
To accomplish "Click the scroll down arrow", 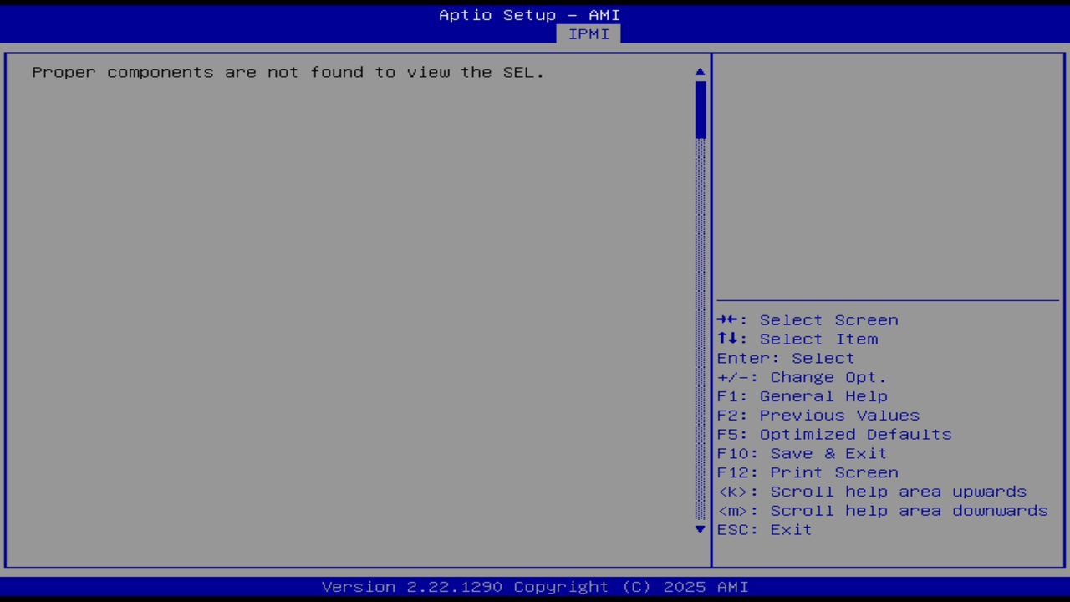I will click(x=700, y=529).
